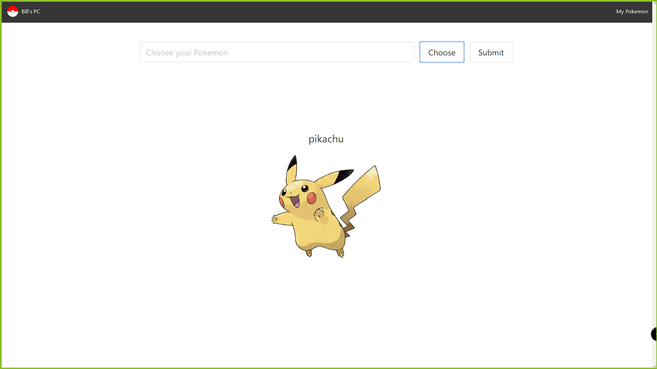
Task: Click the pikachu name heading link
Action: (326, 139)
